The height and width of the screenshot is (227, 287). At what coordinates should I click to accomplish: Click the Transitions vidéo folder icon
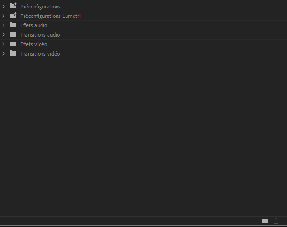point(13,54)
